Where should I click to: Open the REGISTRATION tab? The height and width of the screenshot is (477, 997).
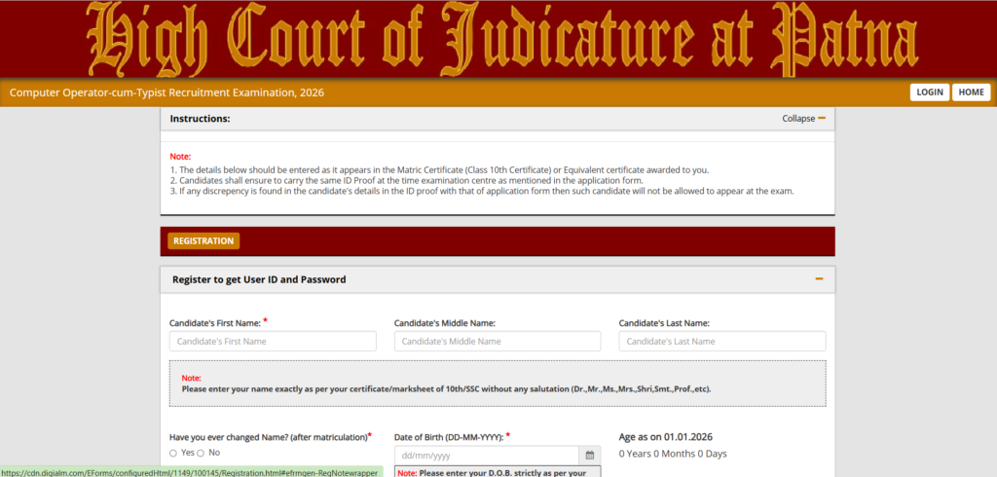pyautogui.click(x=203, y=241)
